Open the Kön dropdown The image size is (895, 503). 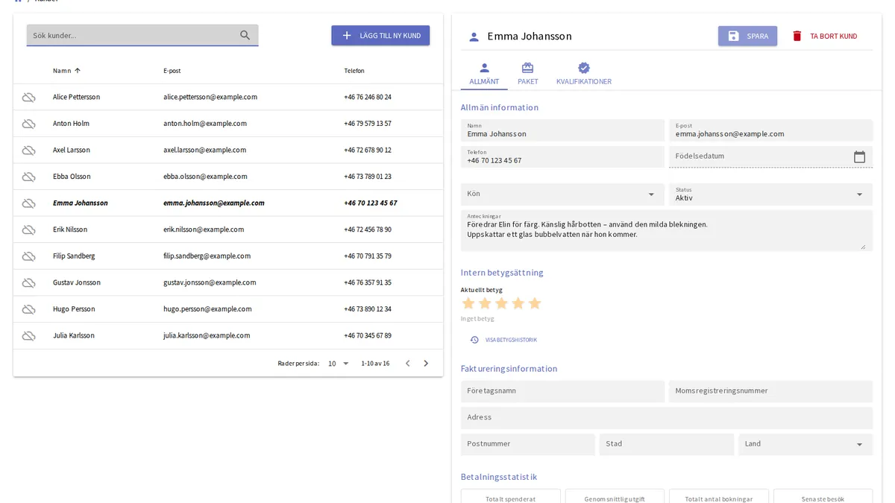(x=562, y=194)
